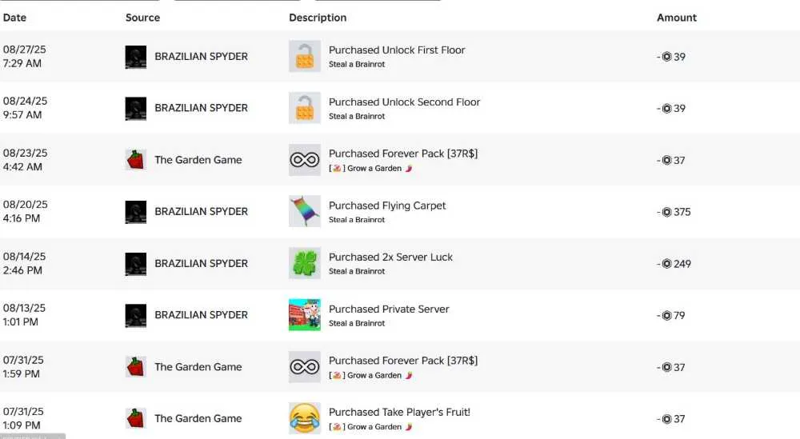This screenshot has width=800, height=439.
Task: Open The Garden Game link in 1:59 PM row
Action: [x=198, y=366]
